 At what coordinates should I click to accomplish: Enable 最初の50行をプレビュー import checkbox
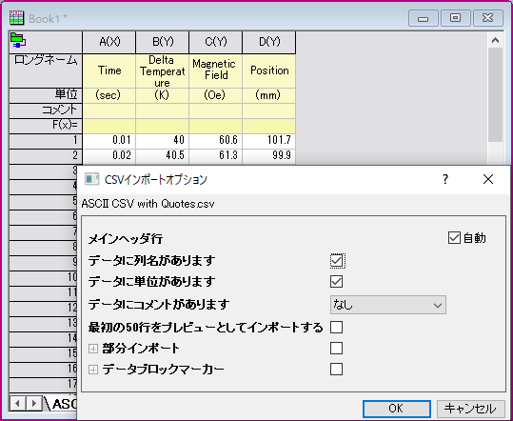[x=337, y=327]
